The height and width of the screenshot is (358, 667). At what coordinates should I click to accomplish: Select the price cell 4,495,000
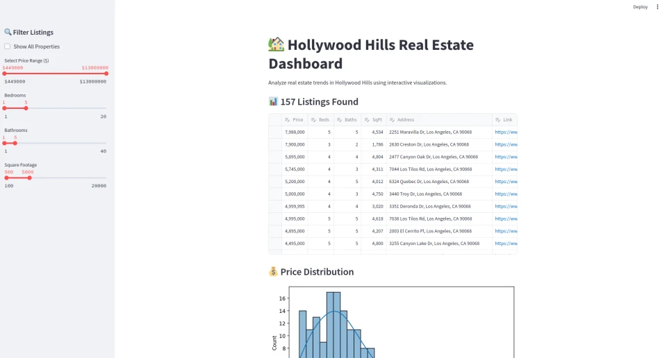[x=295, y=244]
